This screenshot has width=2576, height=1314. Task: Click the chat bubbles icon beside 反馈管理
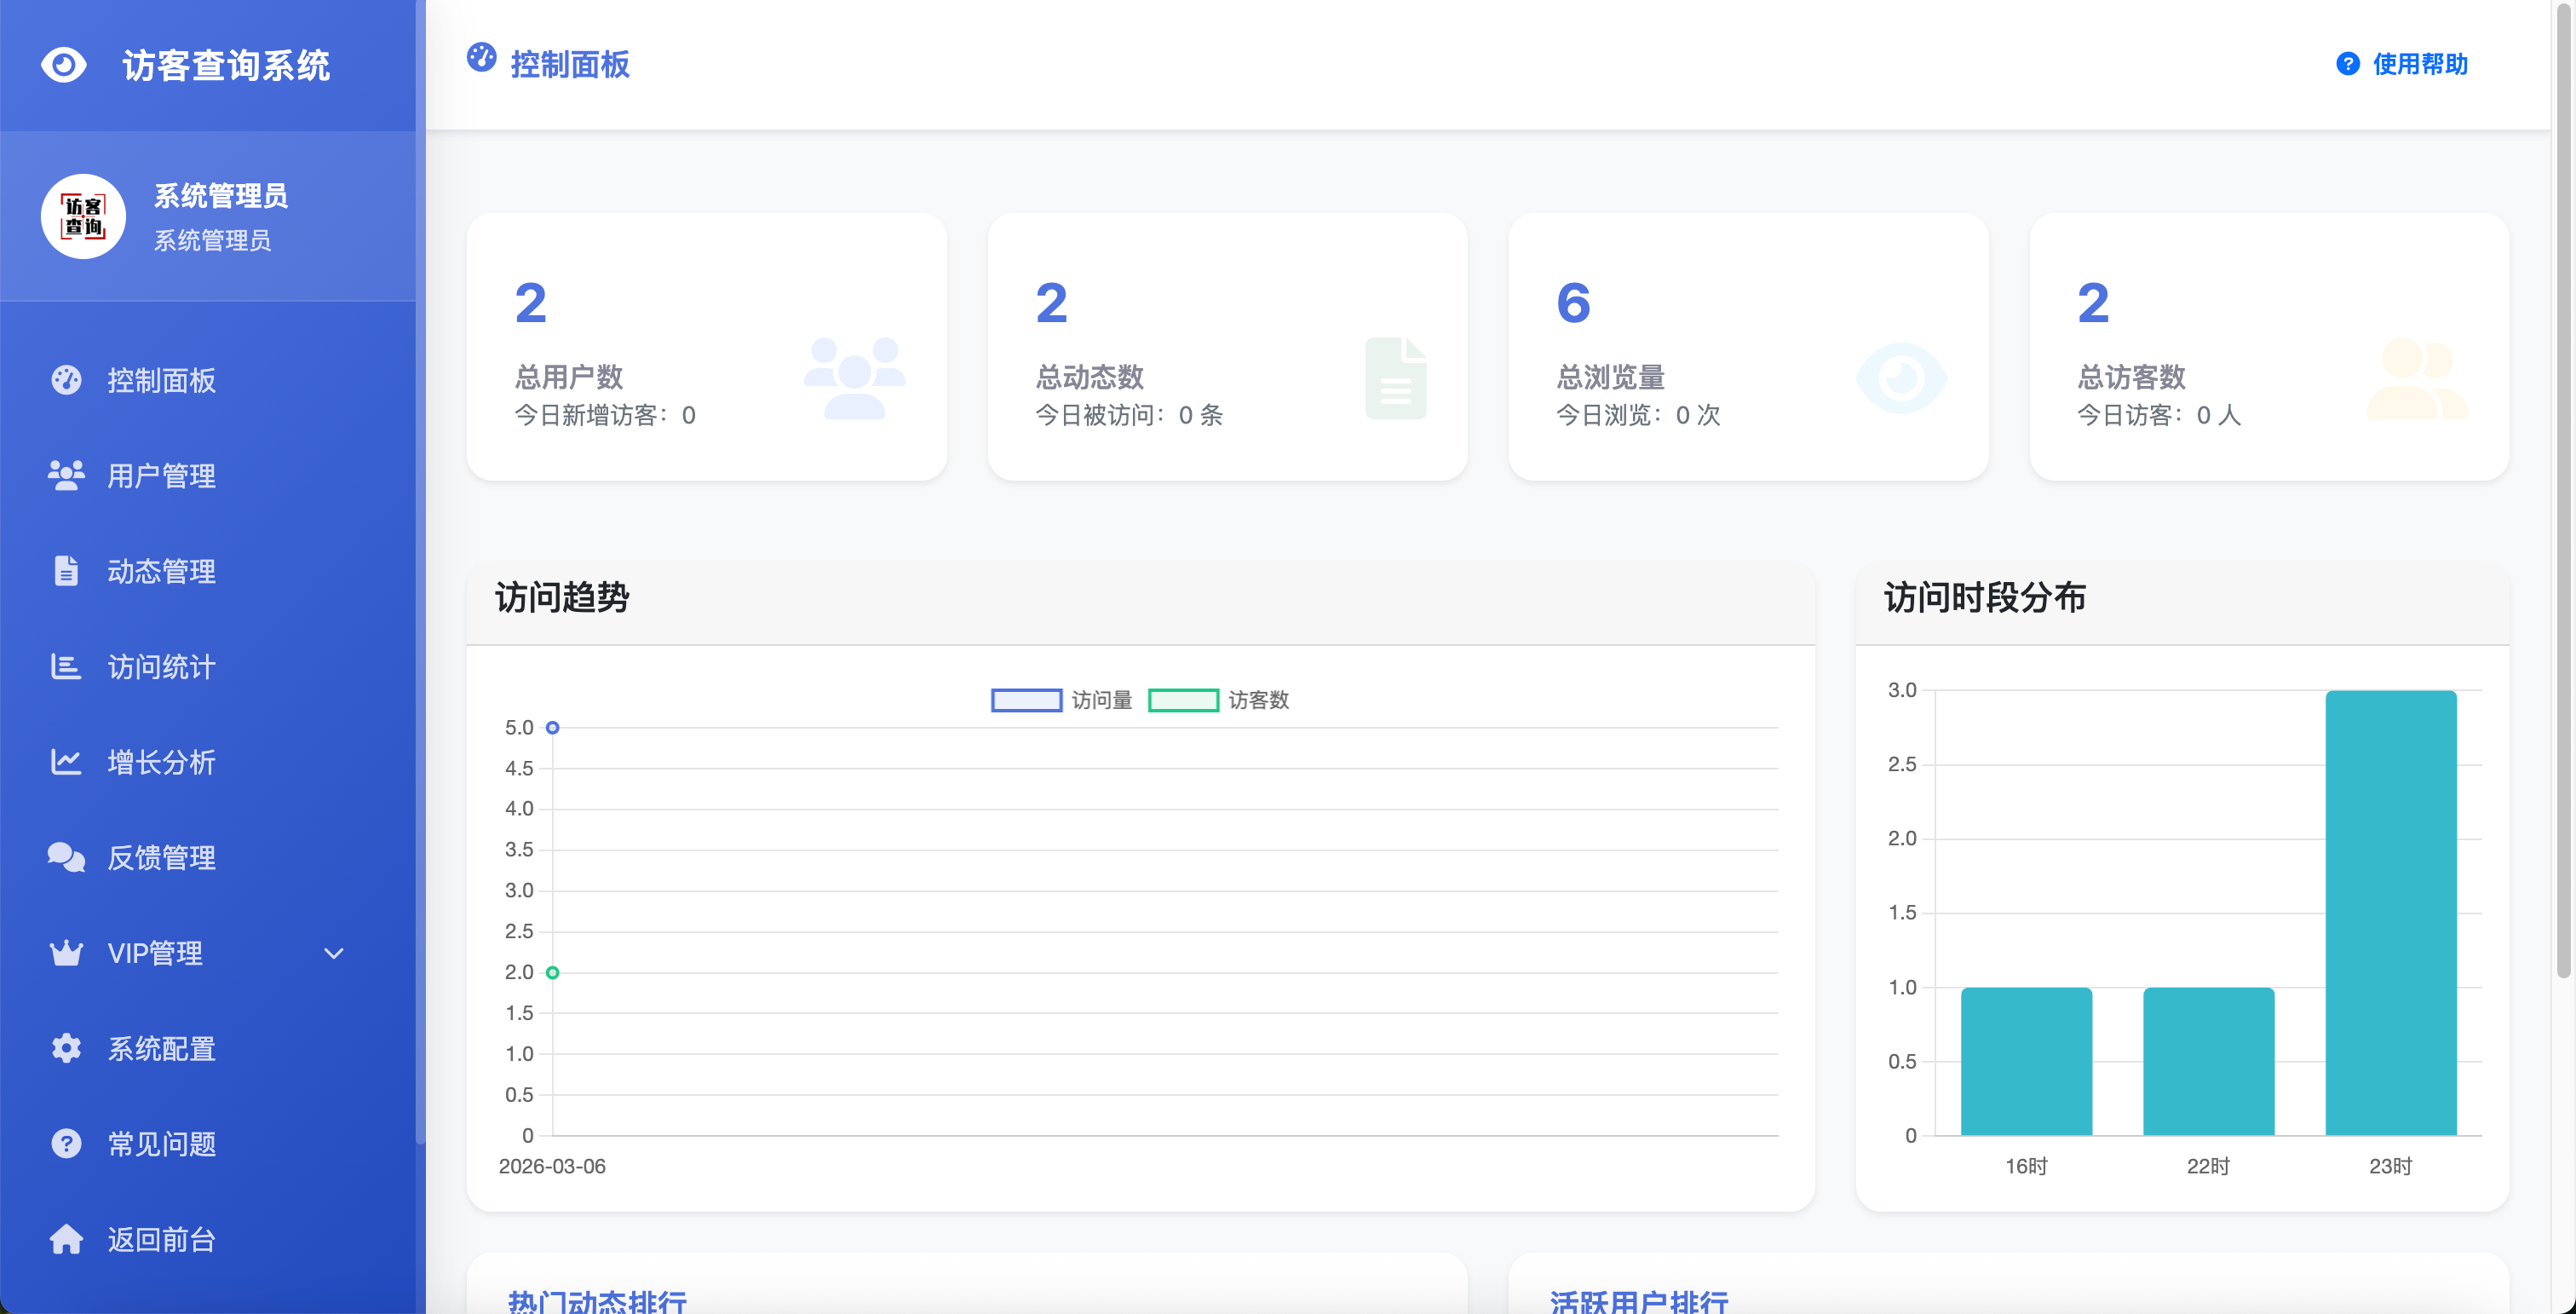[66, 857]
